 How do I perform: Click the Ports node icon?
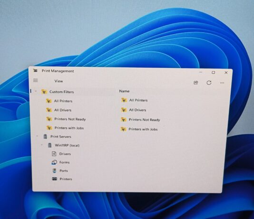(55, 171)
